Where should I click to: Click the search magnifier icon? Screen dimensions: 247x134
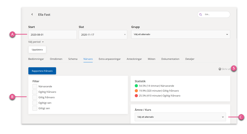point(200,14)
